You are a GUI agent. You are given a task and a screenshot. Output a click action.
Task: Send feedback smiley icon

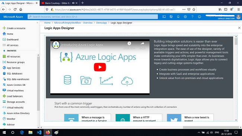click(200, 17)
